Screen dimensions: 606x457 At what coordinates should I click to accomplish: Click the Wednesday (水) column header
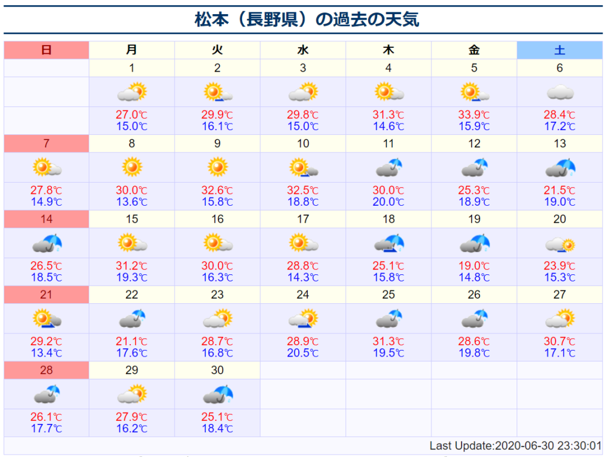coord(303,50)
